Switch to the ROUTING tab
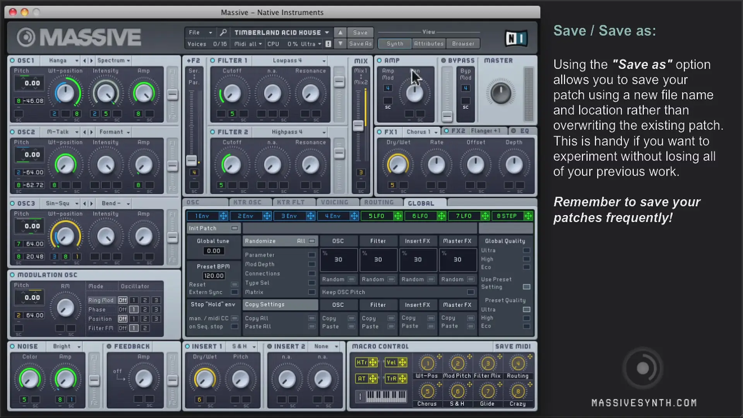The width and height of the screenshot is (743, 418). [x=378, y=202]
